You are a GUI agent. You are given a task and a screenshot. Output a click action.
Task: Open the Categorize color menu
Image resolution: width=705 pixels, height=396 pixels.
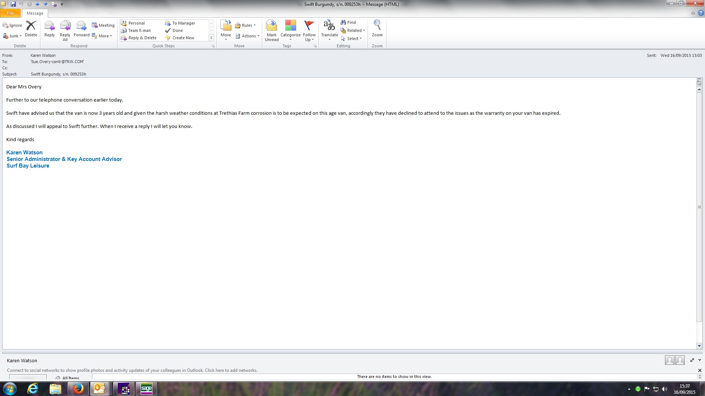[x=290, y=26]
